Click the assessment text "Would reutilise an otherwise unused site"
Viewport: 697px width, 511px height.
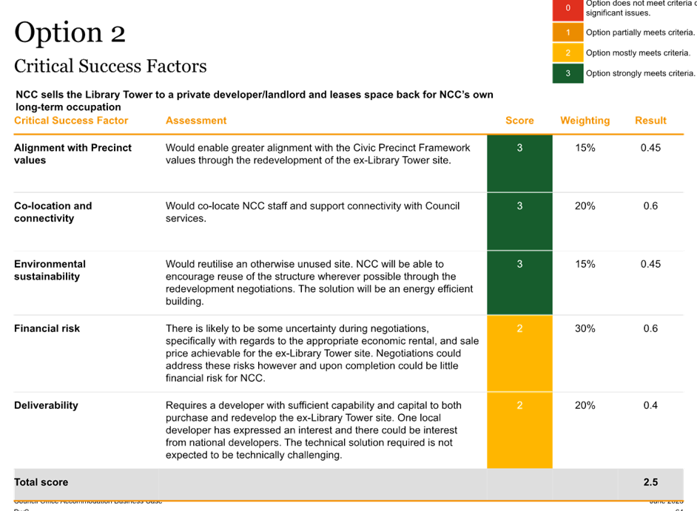319,282
